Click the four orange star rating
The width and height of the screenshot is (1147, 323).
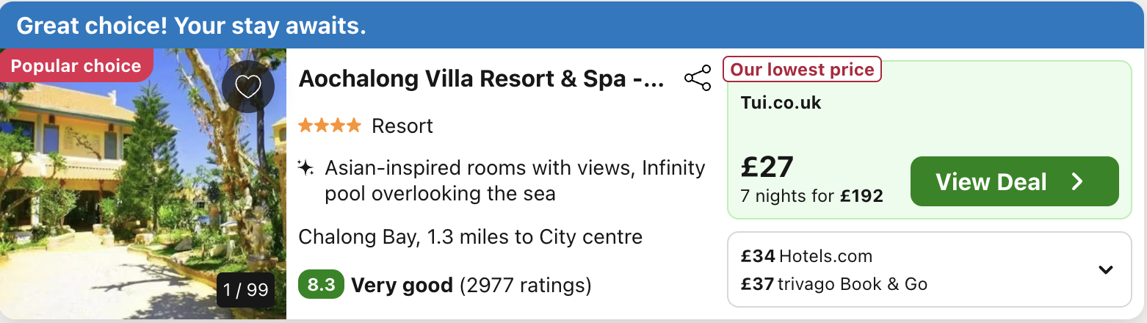click(x=330, y=126)
